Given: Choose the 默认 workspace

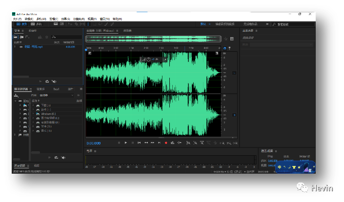Looking at the screenshot, I should point(203,24).
